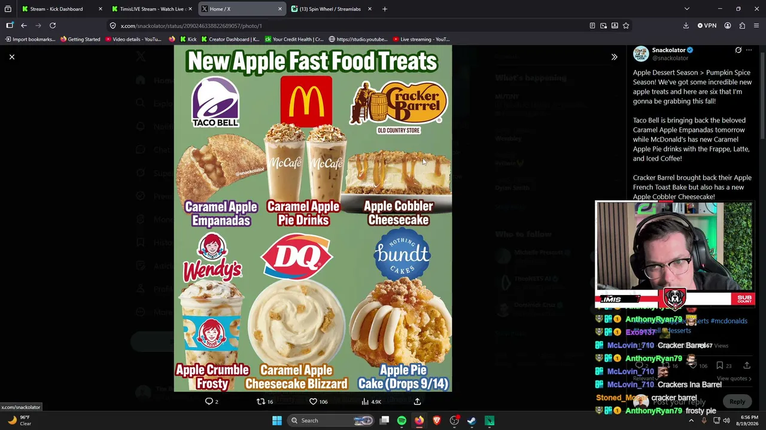Image resolution: width=766 pixels, height=430 pixels.
Task: Open the Downloads toolbar button
Action: point(686,26)
